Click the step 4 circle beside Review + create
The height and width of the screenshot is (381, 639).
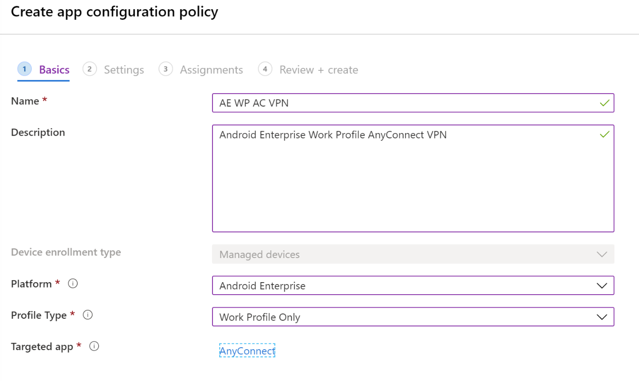click(265, 69)
